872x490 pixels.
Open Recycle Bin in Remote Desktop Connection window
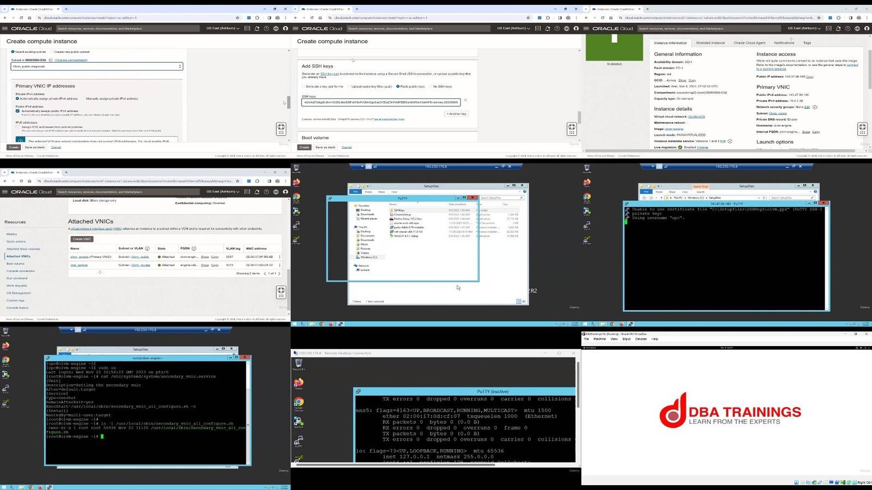(298, 364)
